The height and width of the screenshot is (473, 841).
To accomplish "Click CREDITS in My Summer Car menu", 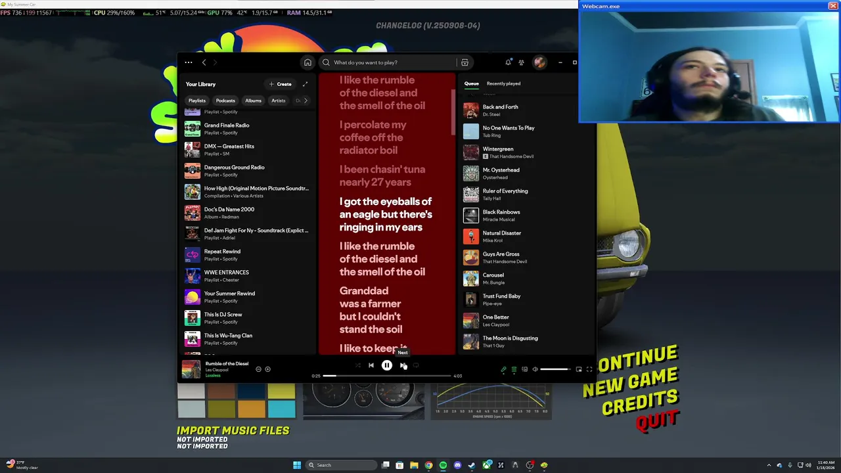I will [x=640, y=401].
